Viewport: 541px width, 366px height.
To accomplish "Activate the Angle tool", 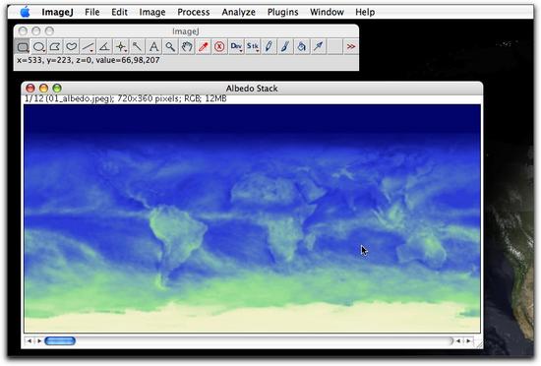I will click(x=104, y=46).
